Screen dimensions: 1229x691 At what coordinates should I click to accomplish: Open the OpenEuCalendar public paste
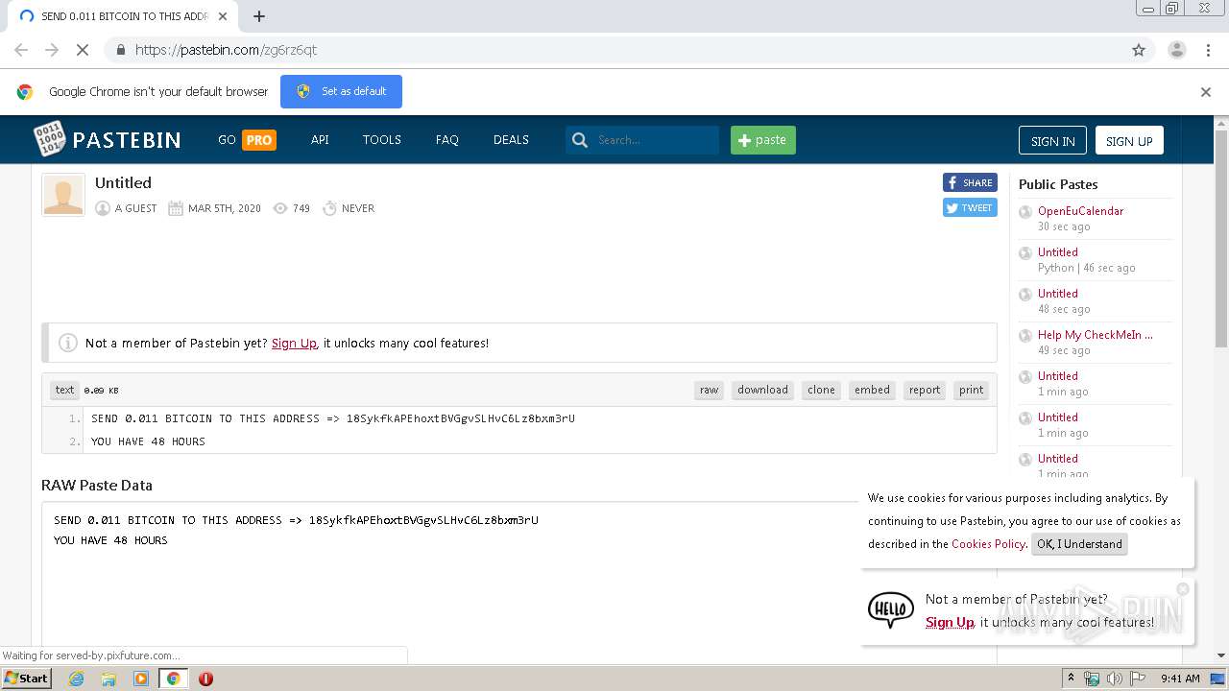1080,211
